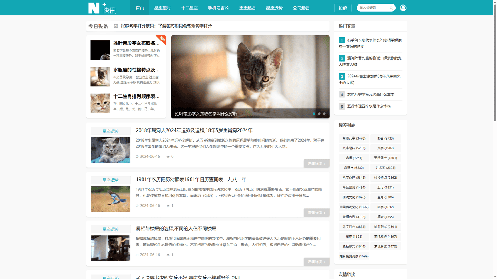Open the user account icon
This screenshot has width=497, height=279.
point(403,8)
